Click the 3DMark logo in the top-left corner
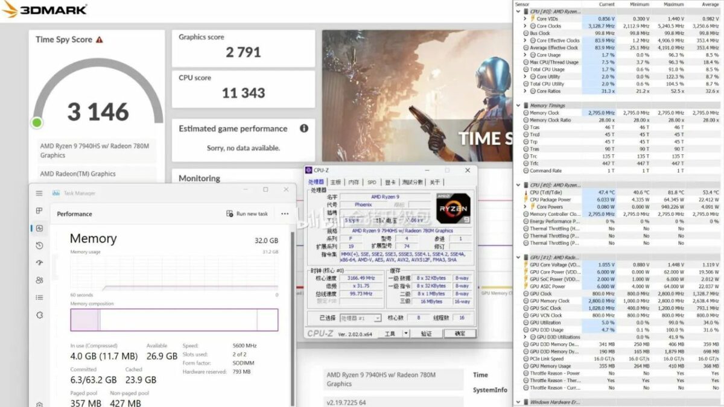 click(45, 10)
